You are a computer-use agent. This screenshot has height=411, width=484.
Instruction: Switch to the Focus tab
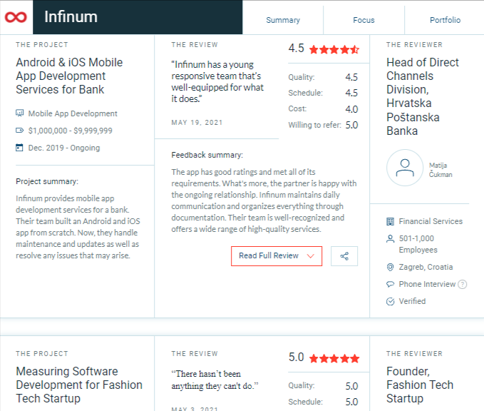click(x=364, y=20)
